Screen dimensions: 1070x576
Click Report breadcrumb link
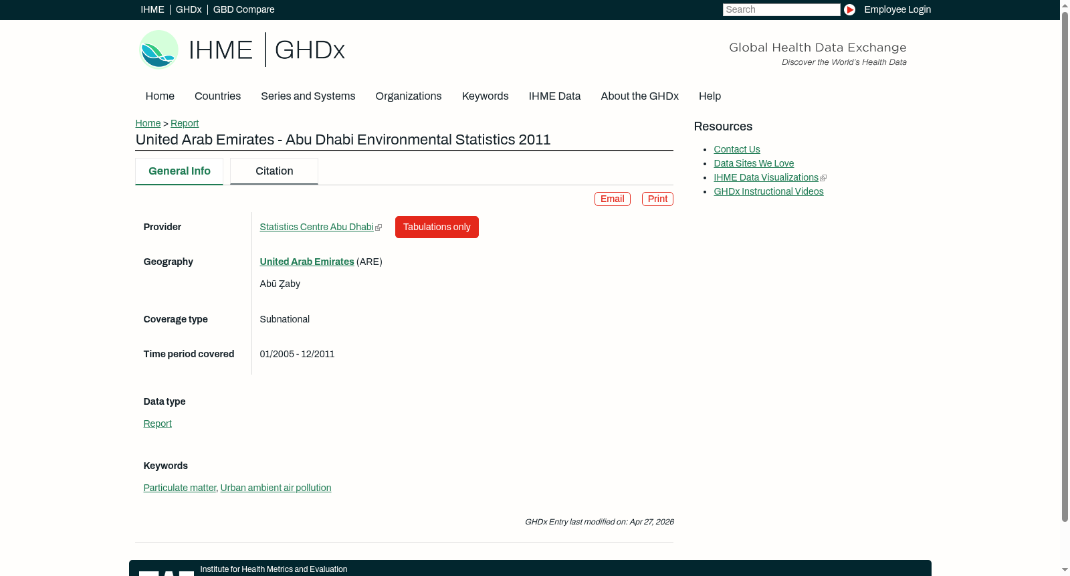pyautogui.click(x=185, y=123)
